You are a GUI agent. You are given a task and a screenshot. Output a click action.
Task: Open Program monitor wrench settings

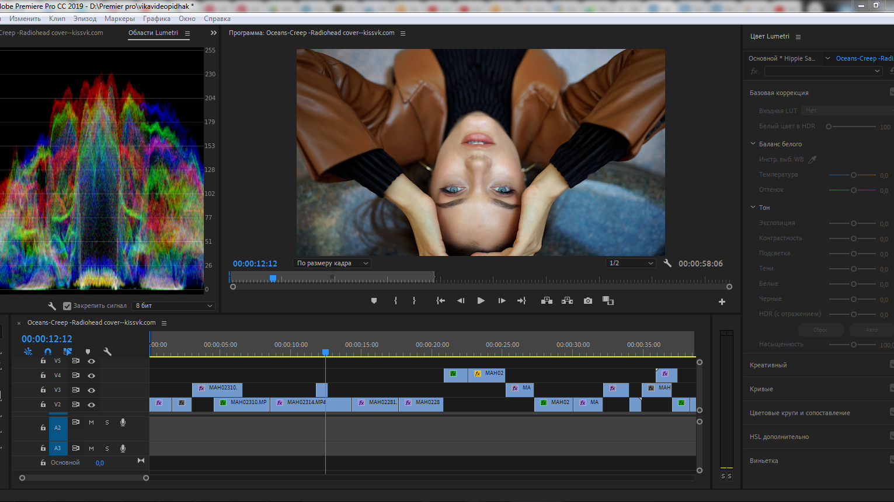pyautogui.click(x=667, y=264)
